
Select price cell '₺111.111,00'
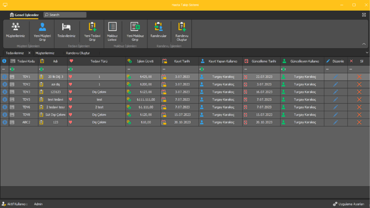(x=146, y=99)
